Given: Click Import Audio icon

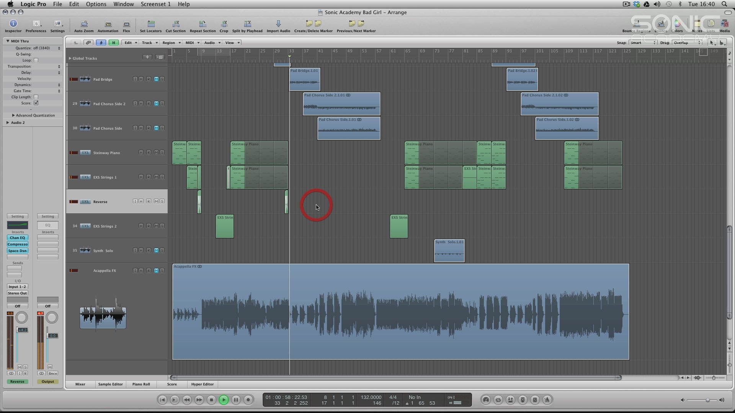Looking at the screenshot, I should pos(278,26).
